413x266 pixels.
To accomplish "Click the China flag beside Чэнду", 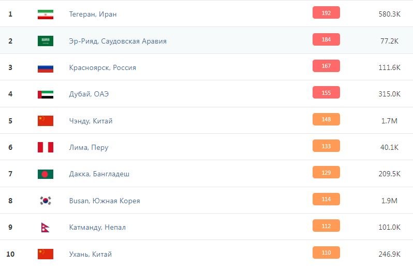I will [45, 121].
